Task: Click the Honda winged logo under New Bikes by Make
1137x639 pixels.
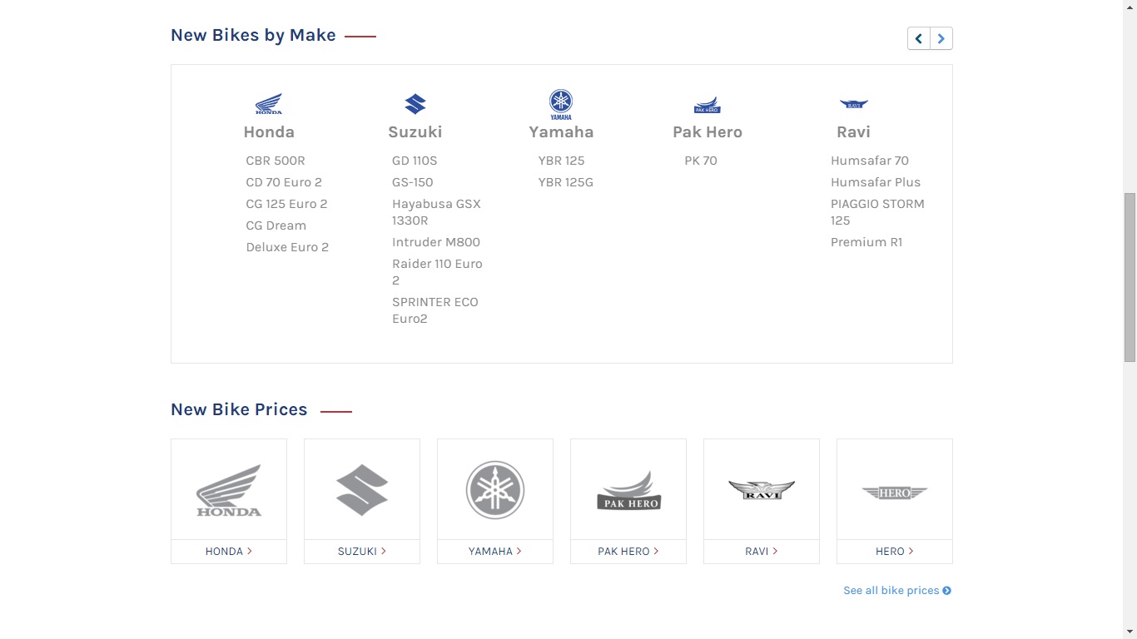Action: click(269, 104)
